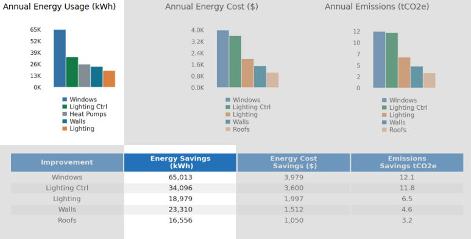Click the Windows bar in Energy Usage chart
This screenshot has height=239, width=471.
click(x=60, y=59)
